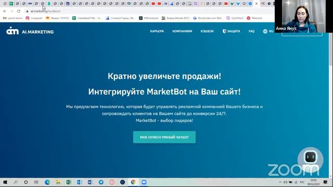Screen dimensions: 333x187
Task: Go forward in browser history
Action: click(x=11, y=11)
